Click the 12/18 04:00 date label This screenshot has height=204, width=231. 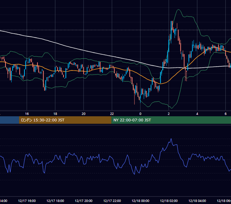[x=197, y=201]
